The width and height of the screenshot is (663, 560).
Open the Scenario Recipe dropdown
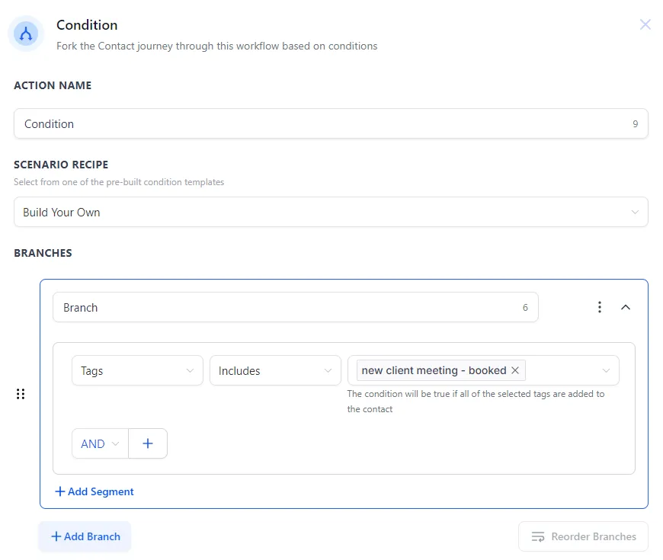tap(331, 212)
